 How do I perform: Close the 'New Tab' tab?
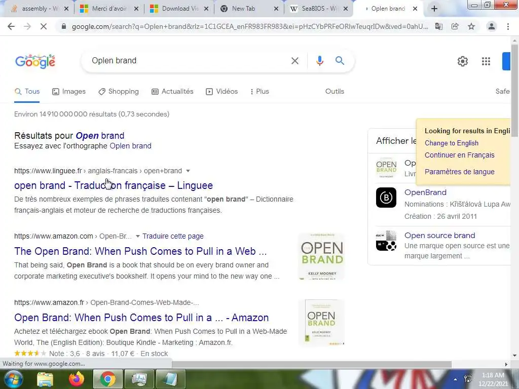pos(276,9)
